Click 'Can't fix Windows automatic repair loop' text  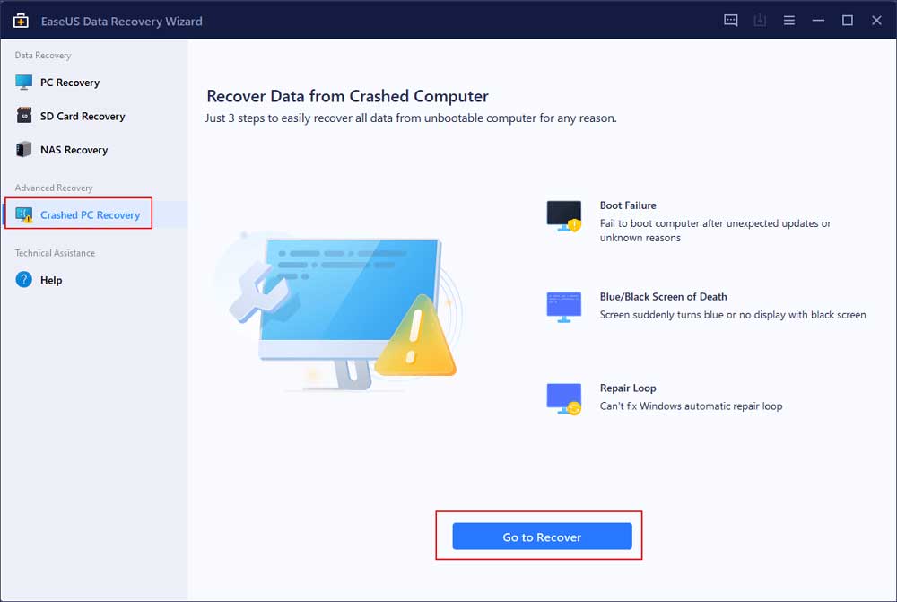coord(691,406)
